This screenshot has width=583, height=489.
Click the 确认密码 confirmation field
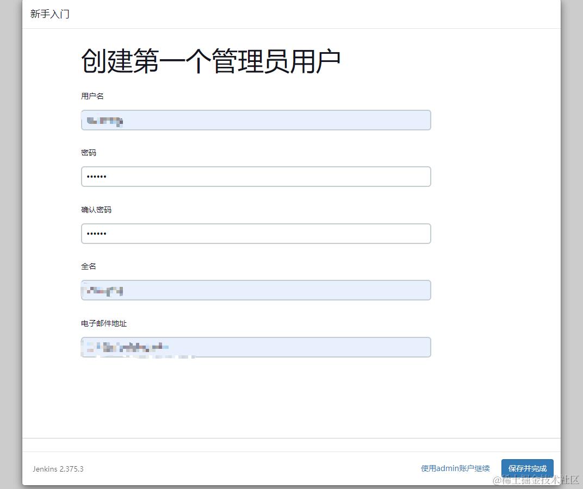point(256,233)
